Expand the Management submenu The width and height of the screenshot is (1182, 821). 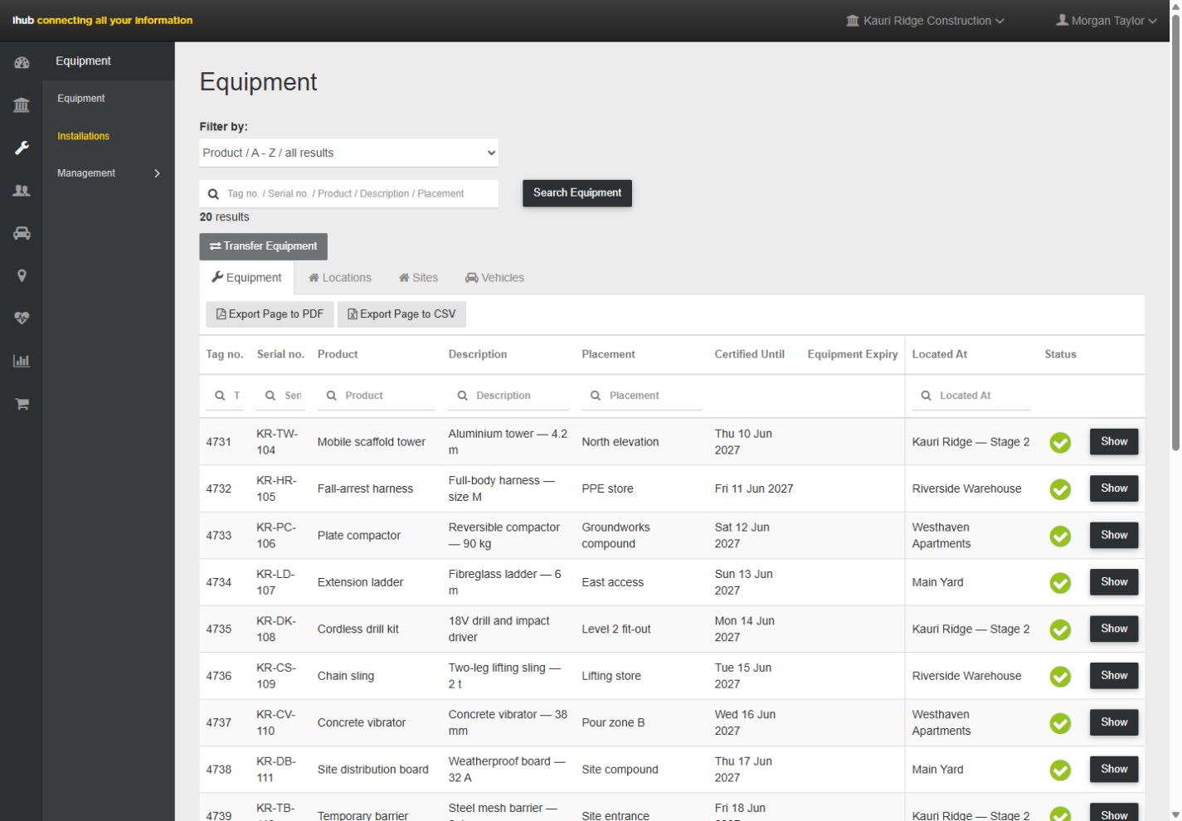(109, 173)
